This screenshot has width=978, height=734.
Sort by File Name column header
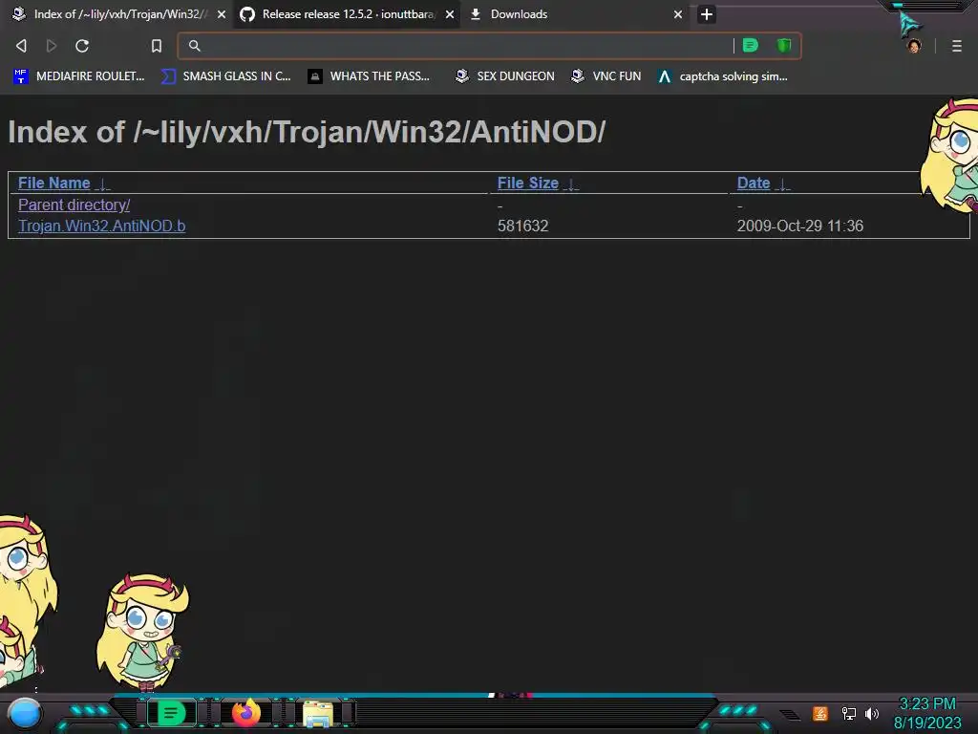pos(54,183)
